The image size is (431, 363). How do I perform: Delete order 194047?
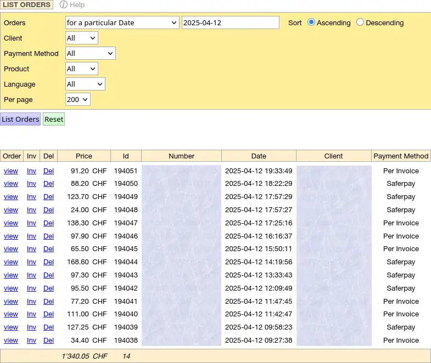click(48, 223)
